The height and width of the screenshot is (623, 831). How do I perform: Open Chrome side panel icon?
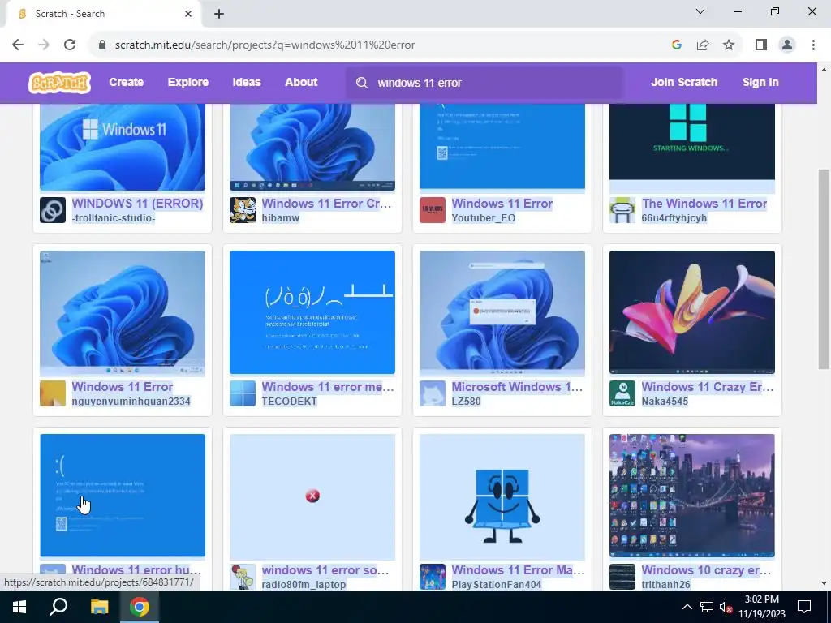point(761,45)
